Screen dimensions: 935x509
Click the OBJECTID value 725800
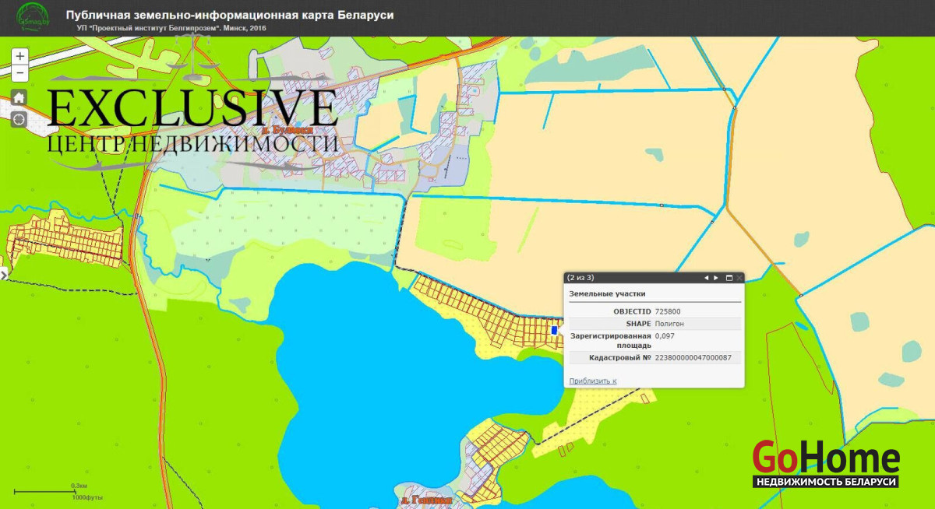tap(668, 311)
